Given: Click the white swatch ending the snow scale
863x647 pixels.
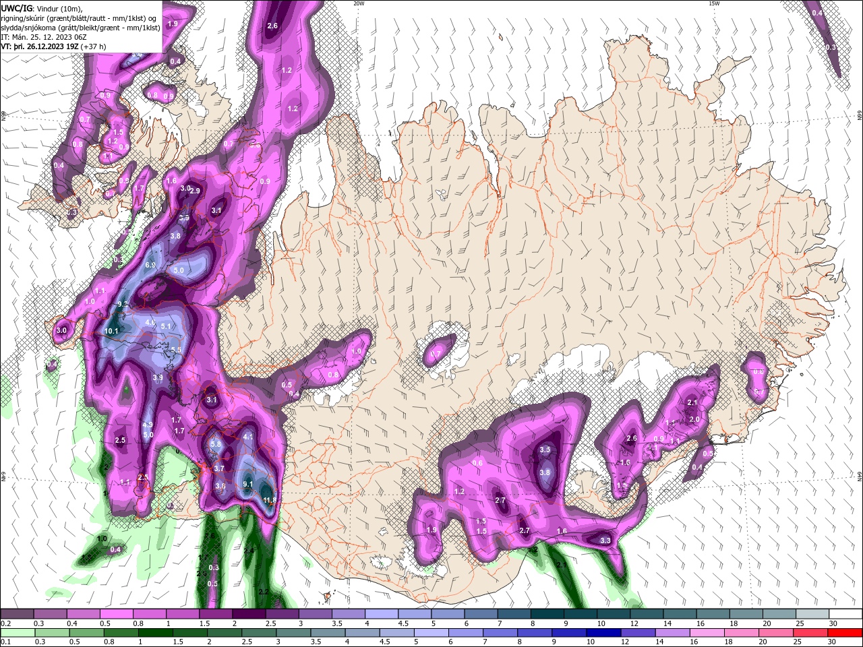Looking at the screenshot, I should (x=845, y=614).
